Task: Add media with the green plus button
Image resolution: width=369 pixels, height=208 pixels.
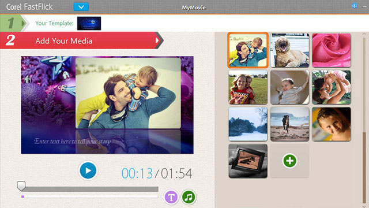Action: pyautogui.click(x=289, y=161)
